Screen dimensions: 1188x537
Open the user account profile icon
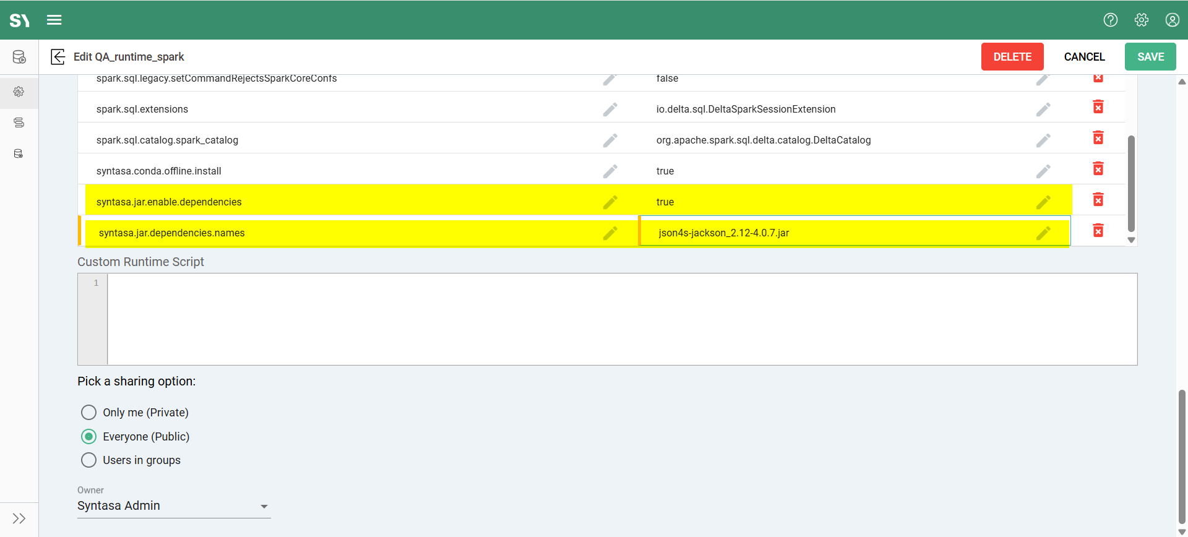tap(1172, 20)
